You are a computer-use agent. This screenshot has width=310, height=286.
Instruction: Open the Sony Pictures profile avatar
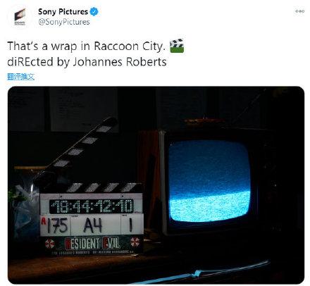pyautogui.click(x=20, y=17)
